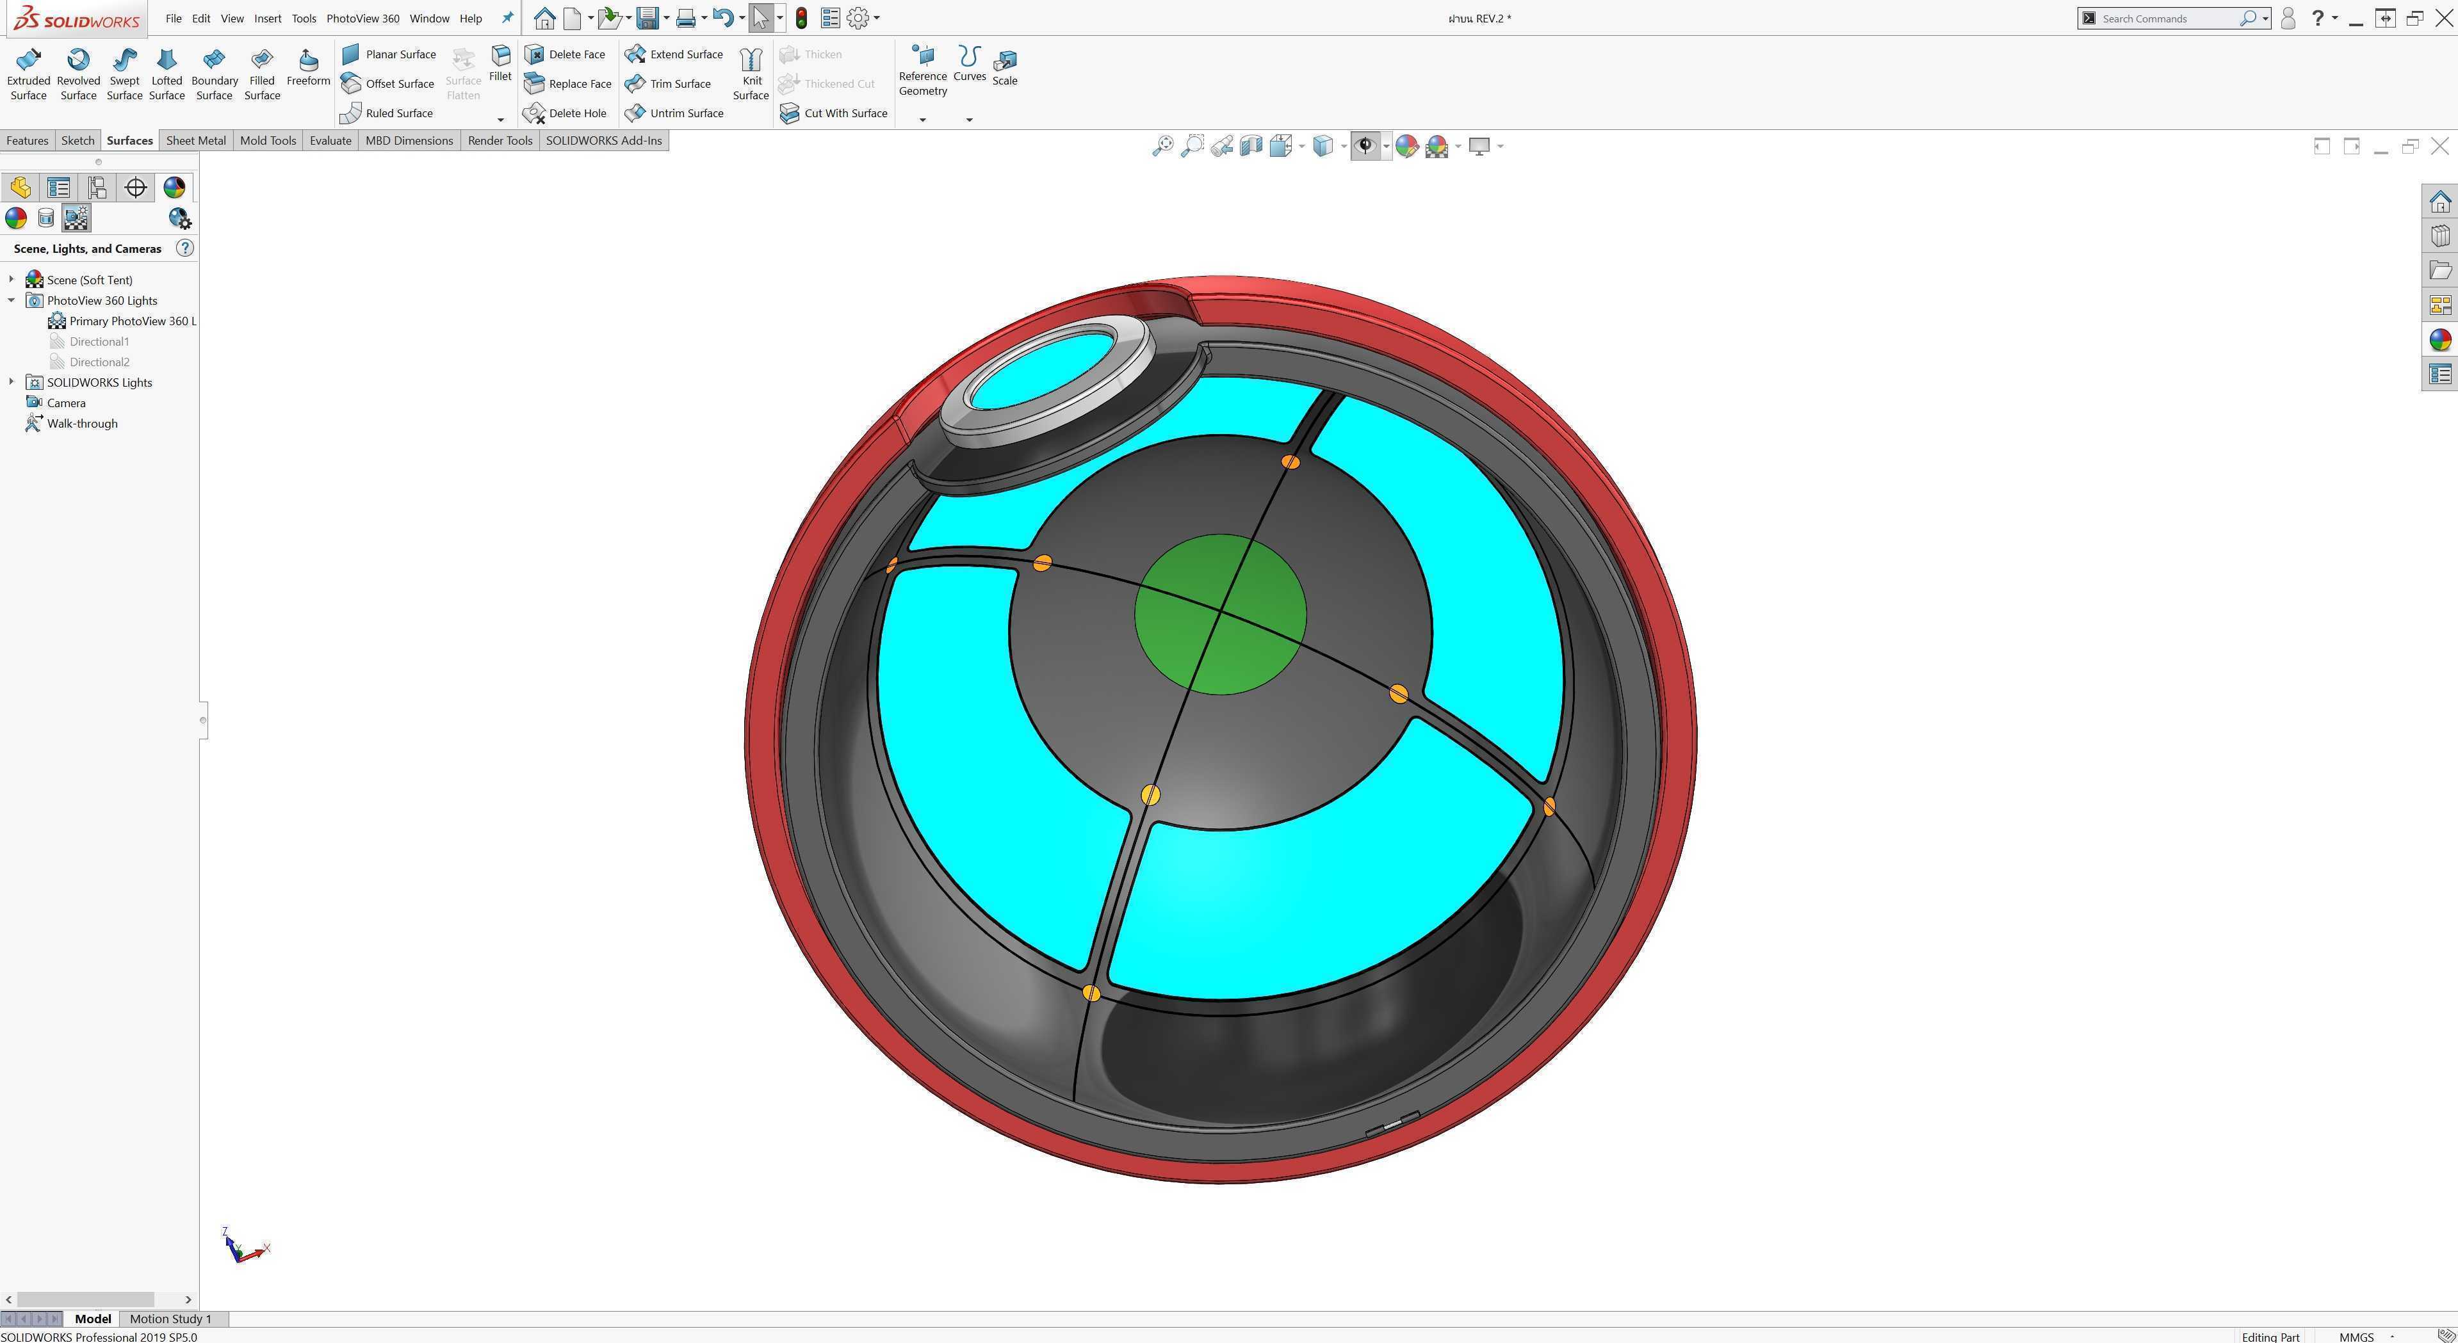Switch to the Render Tools tab
This screenshot has height=1343, width=2458.
tap(500, 141)
